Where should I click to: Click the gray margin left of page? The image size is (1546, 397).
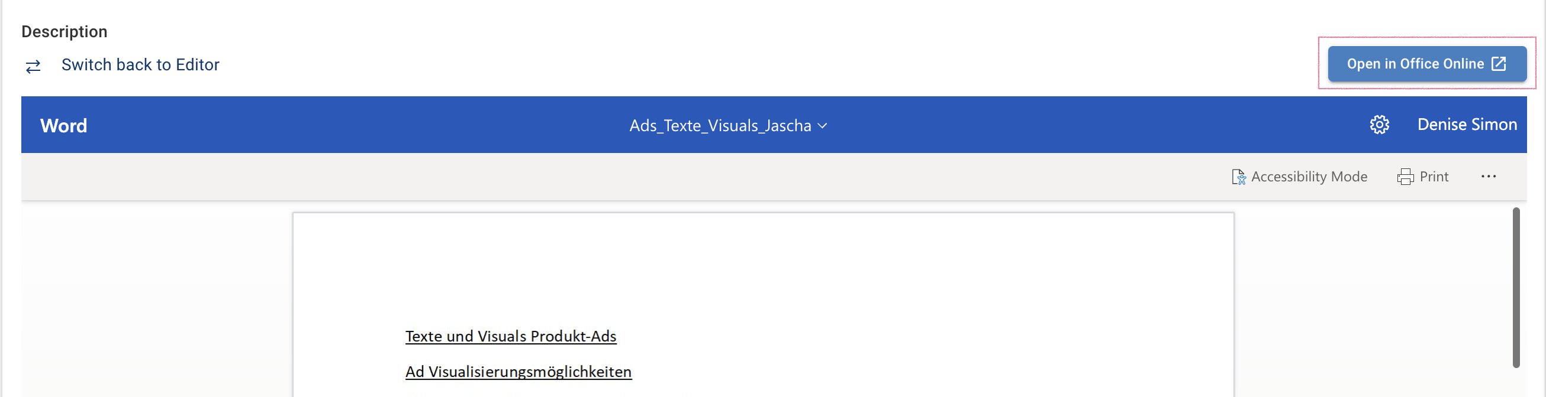click(156, 300)
